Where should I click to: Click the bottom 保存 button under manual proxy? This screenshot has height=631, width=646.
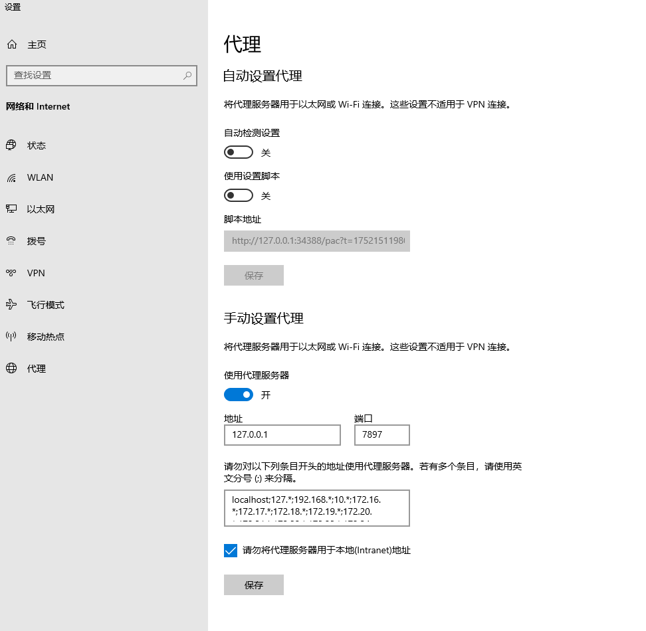(254, 585)
